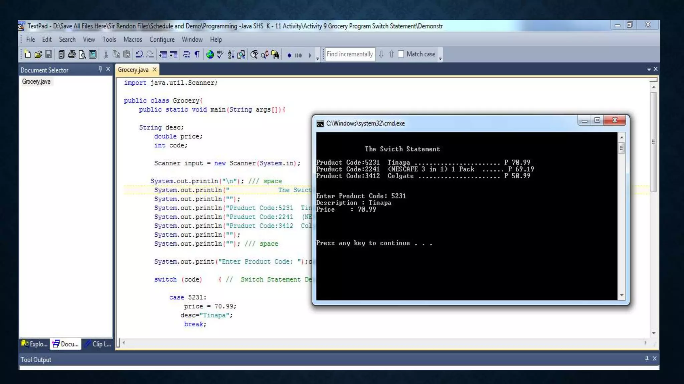The image size is (684, 384).
Task: Find next occurrence with down arrow
Action: point(381,54)
